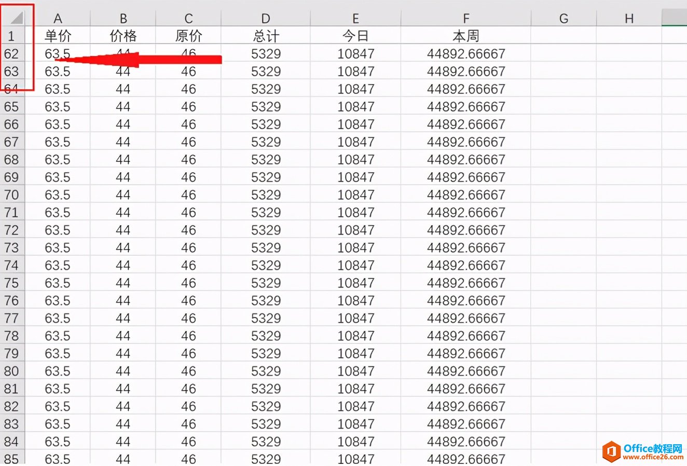
Task: Select row 83 header
Action: (12, 424)
